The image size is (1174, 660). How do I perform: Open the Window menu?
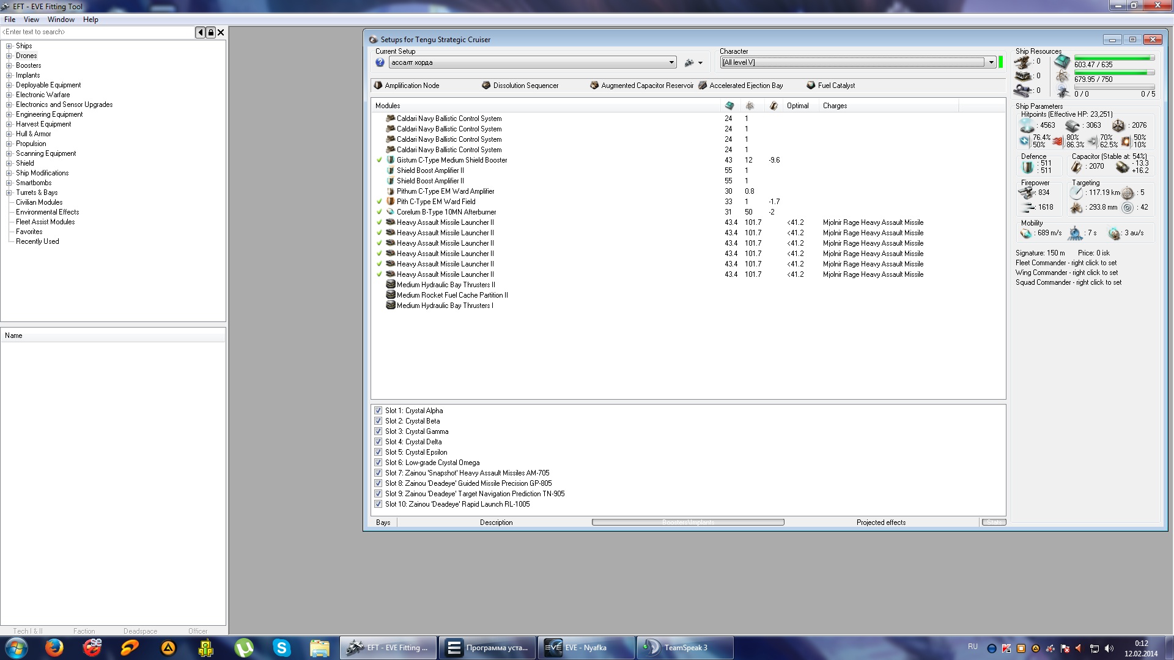pos(61,20)
